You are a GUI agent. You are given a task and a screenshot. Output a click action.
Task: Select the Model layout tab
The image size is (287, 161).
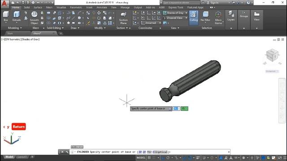9,157
